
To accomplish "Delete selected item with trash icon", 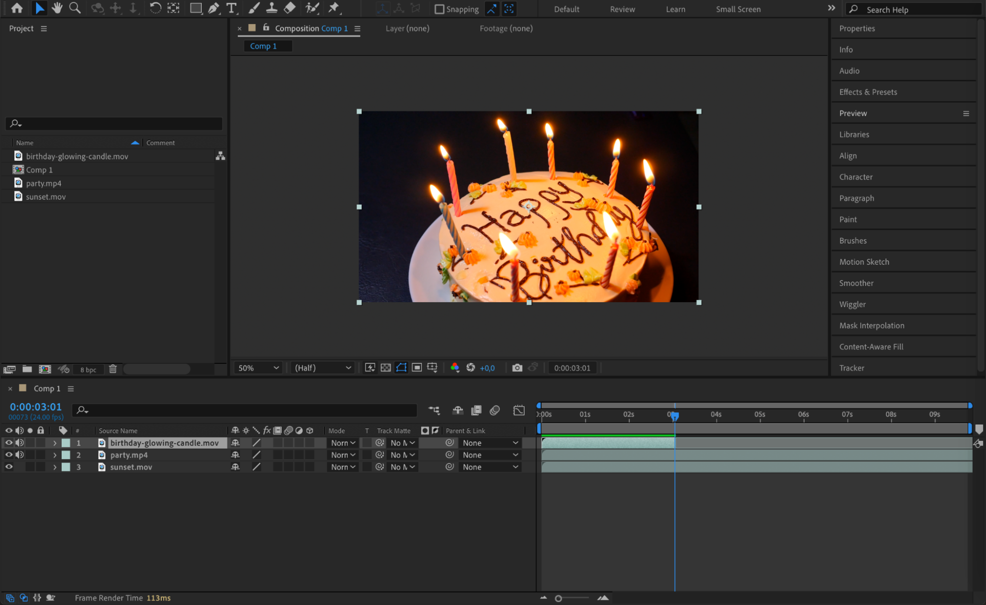I will coord(113,369).
